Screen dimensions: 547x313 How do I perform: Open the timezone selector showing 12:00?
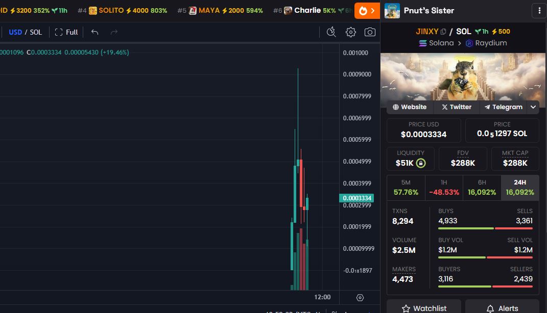[x=322, y=297]
